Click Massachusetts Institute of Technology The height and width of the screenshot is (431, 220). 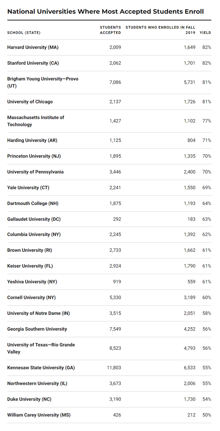(x=36, y=121)
